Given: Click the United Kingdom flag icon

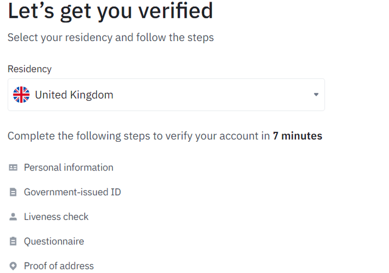Looking at the screenshot, I should tap(21, 95).
